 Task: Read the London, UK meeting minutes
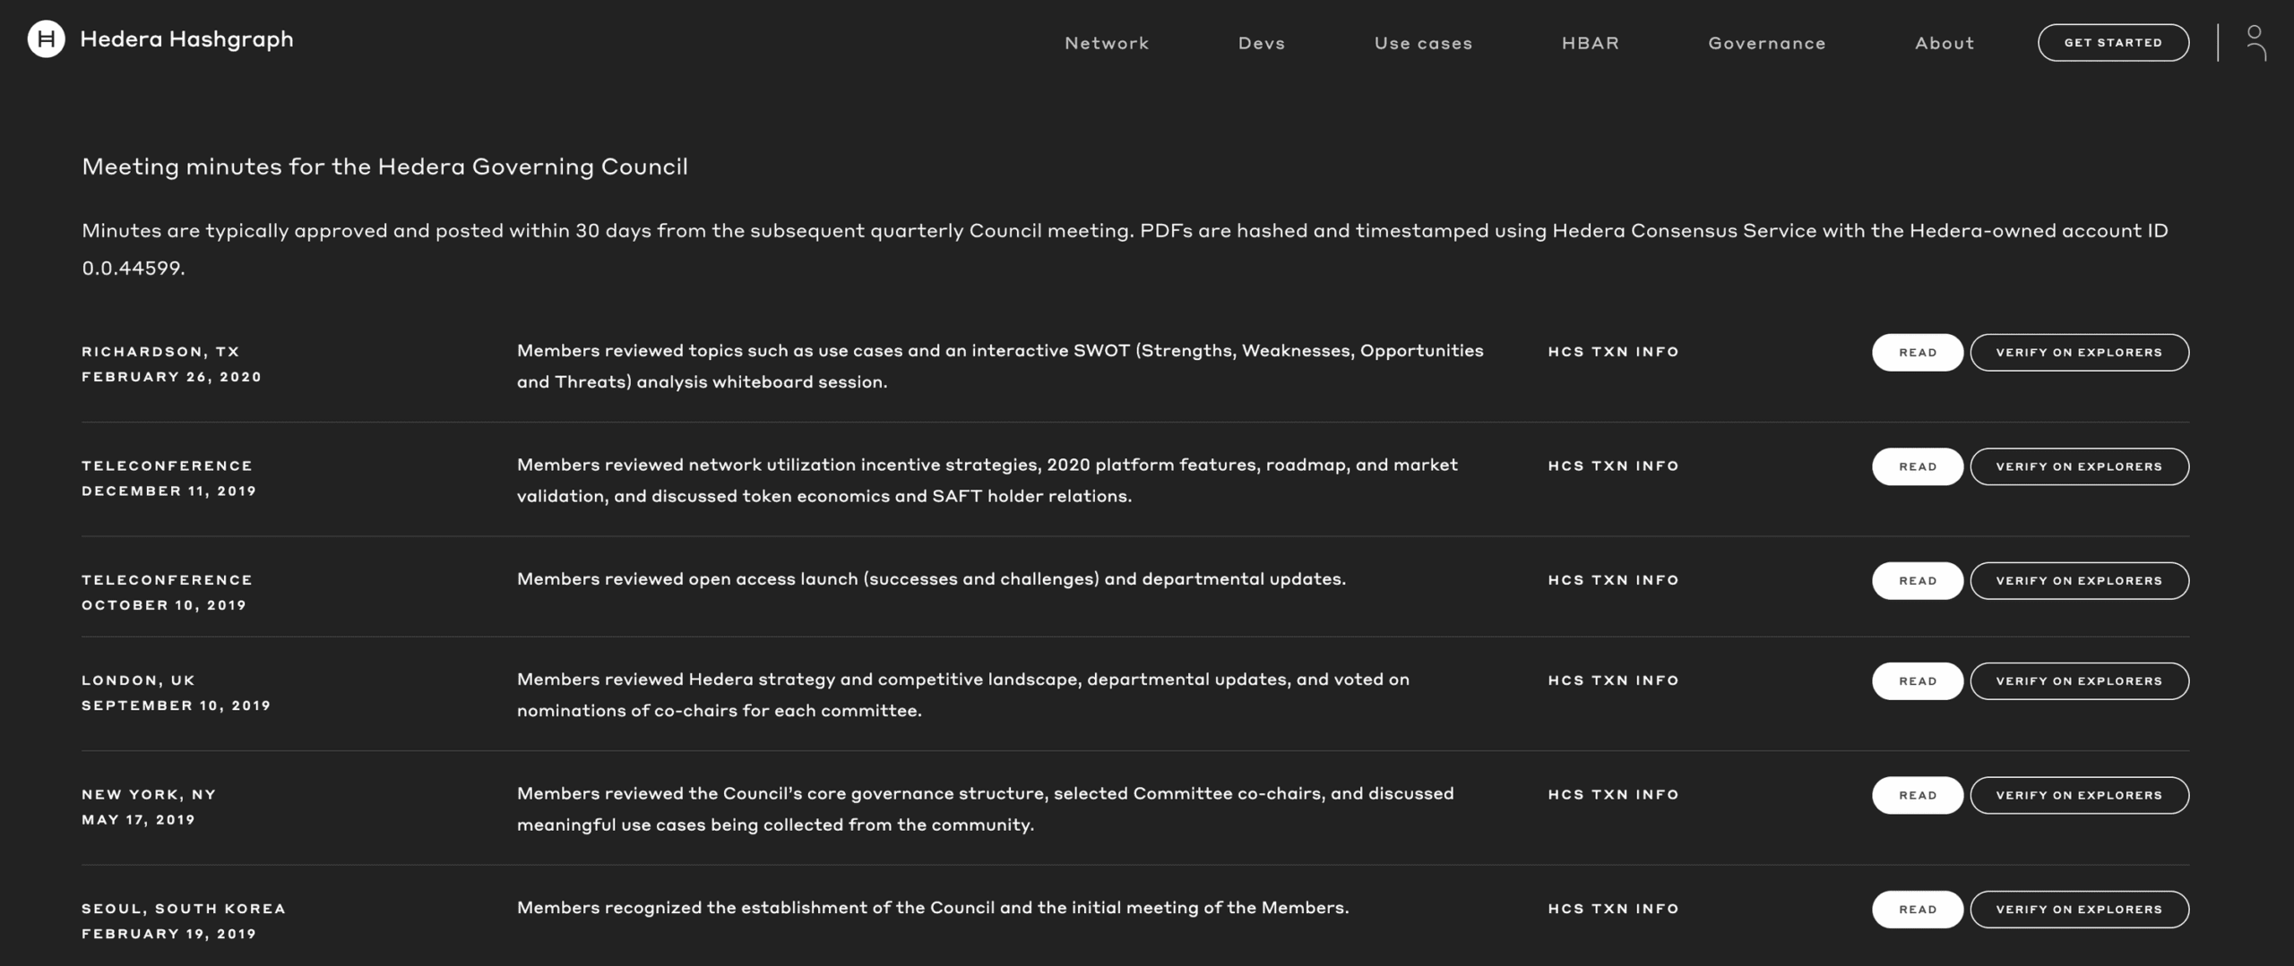1917,680
